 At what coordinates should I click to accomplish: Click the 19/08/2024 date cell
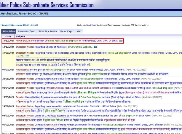(x=8, y=53)
